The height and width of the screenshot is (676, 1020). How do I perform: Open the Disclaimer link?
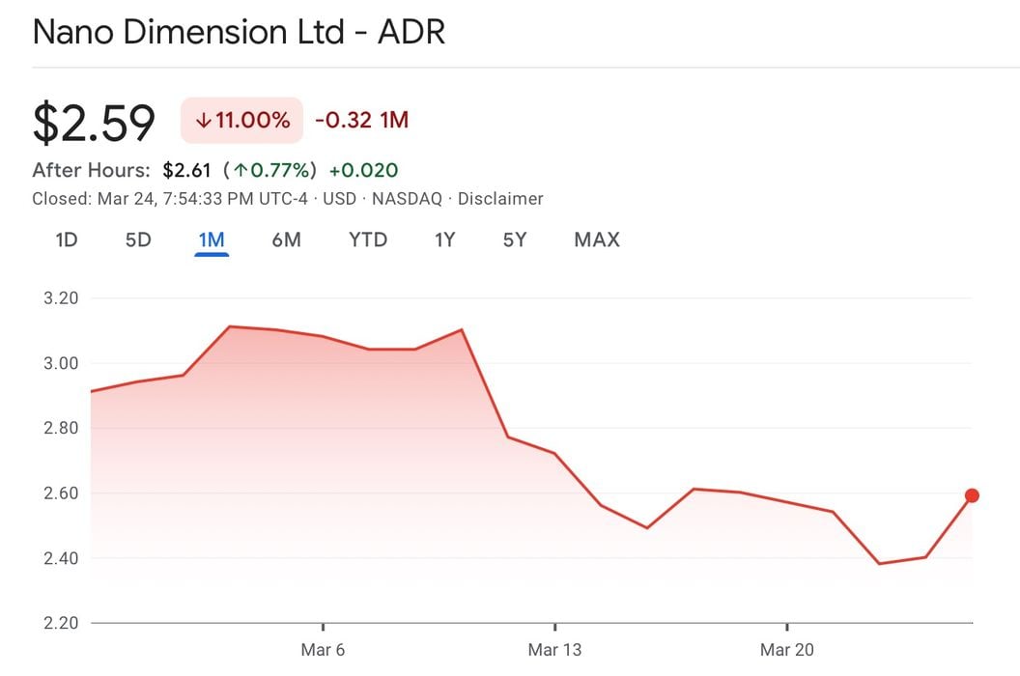click(x=500, y=199)
